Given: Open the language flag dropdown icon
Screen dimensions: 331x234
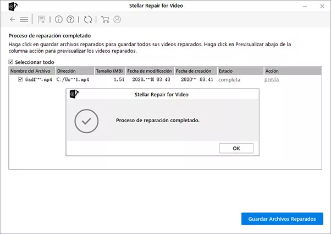Looking at the screenshot, I should (41, 20).
